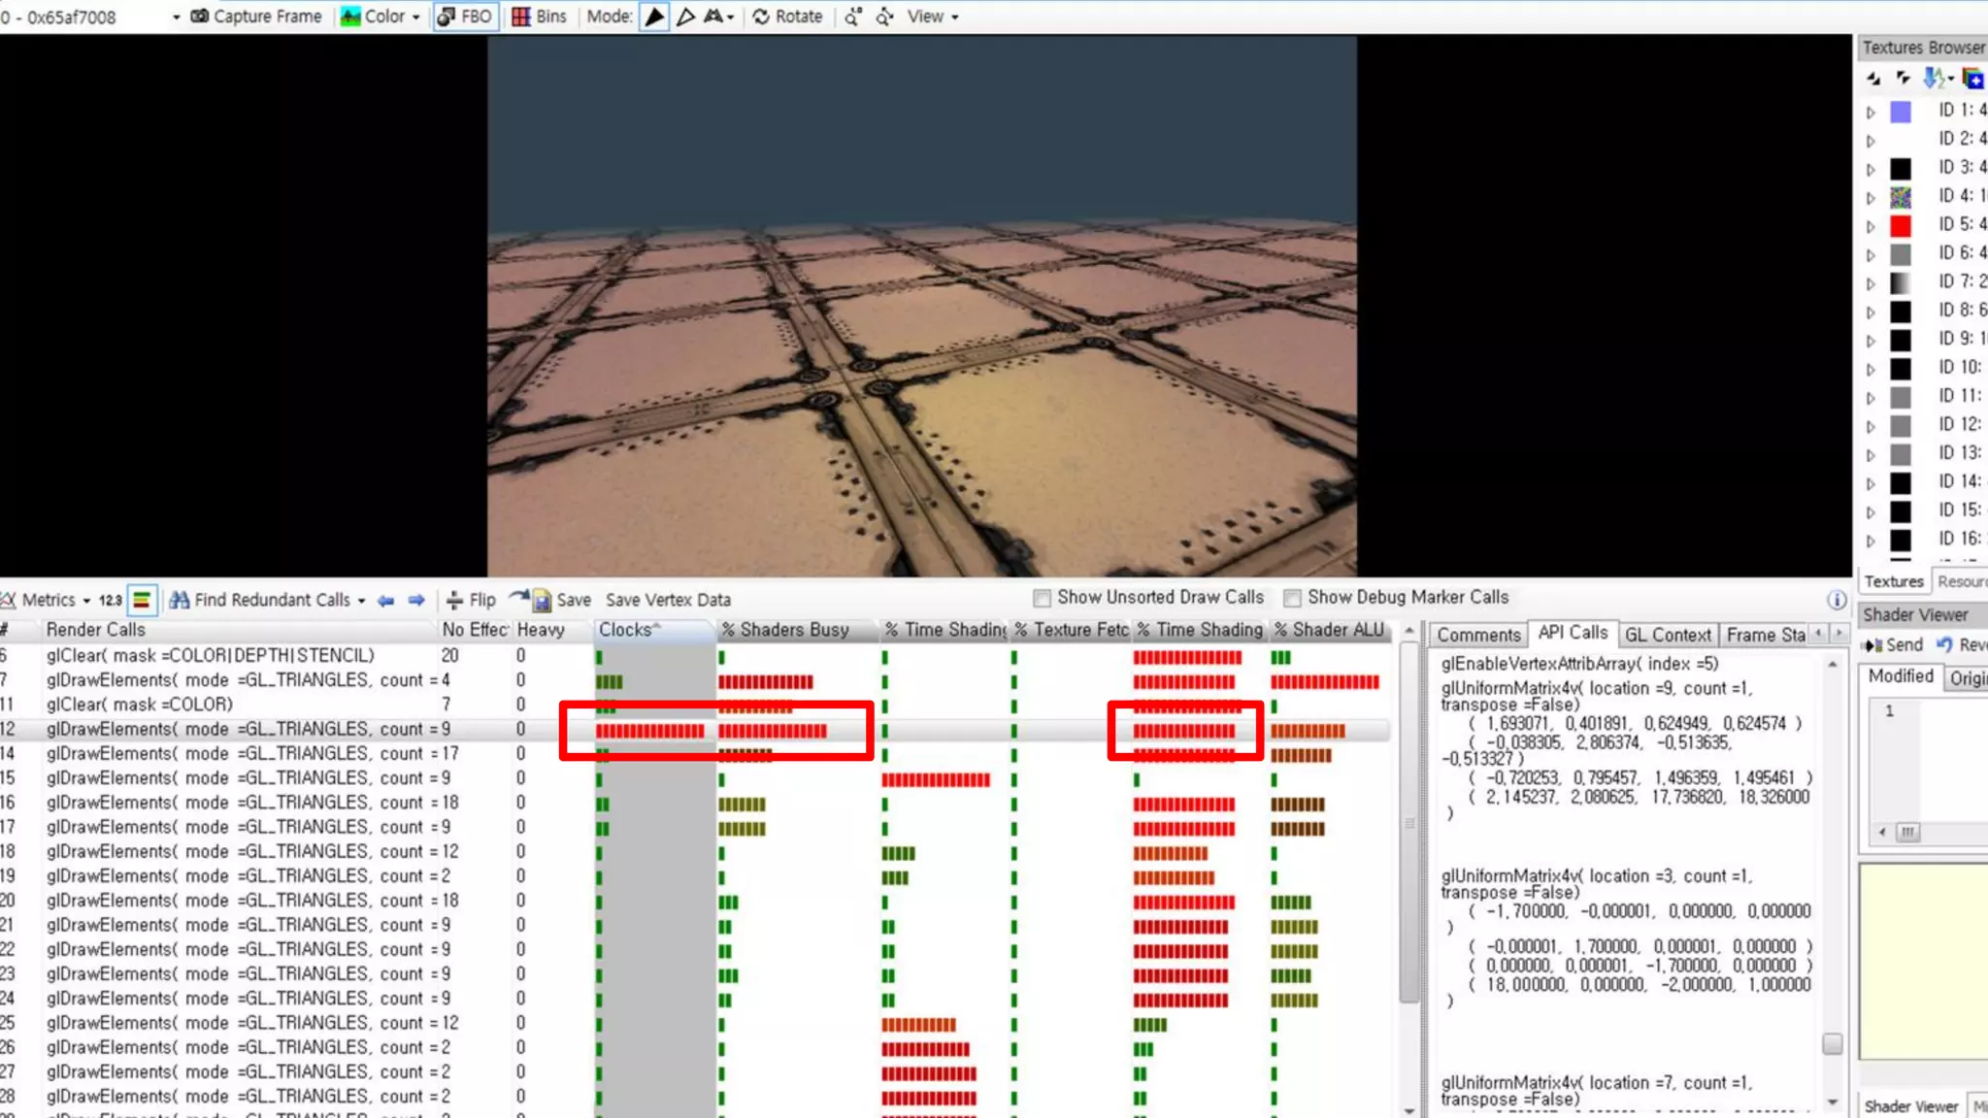Enable the Bins grid overlay
This screenshot has width=1988, height=1118.
540,16
